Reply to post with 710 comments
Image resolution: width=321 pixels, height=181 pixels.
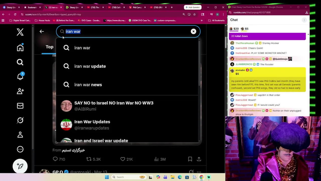(59, 159)
